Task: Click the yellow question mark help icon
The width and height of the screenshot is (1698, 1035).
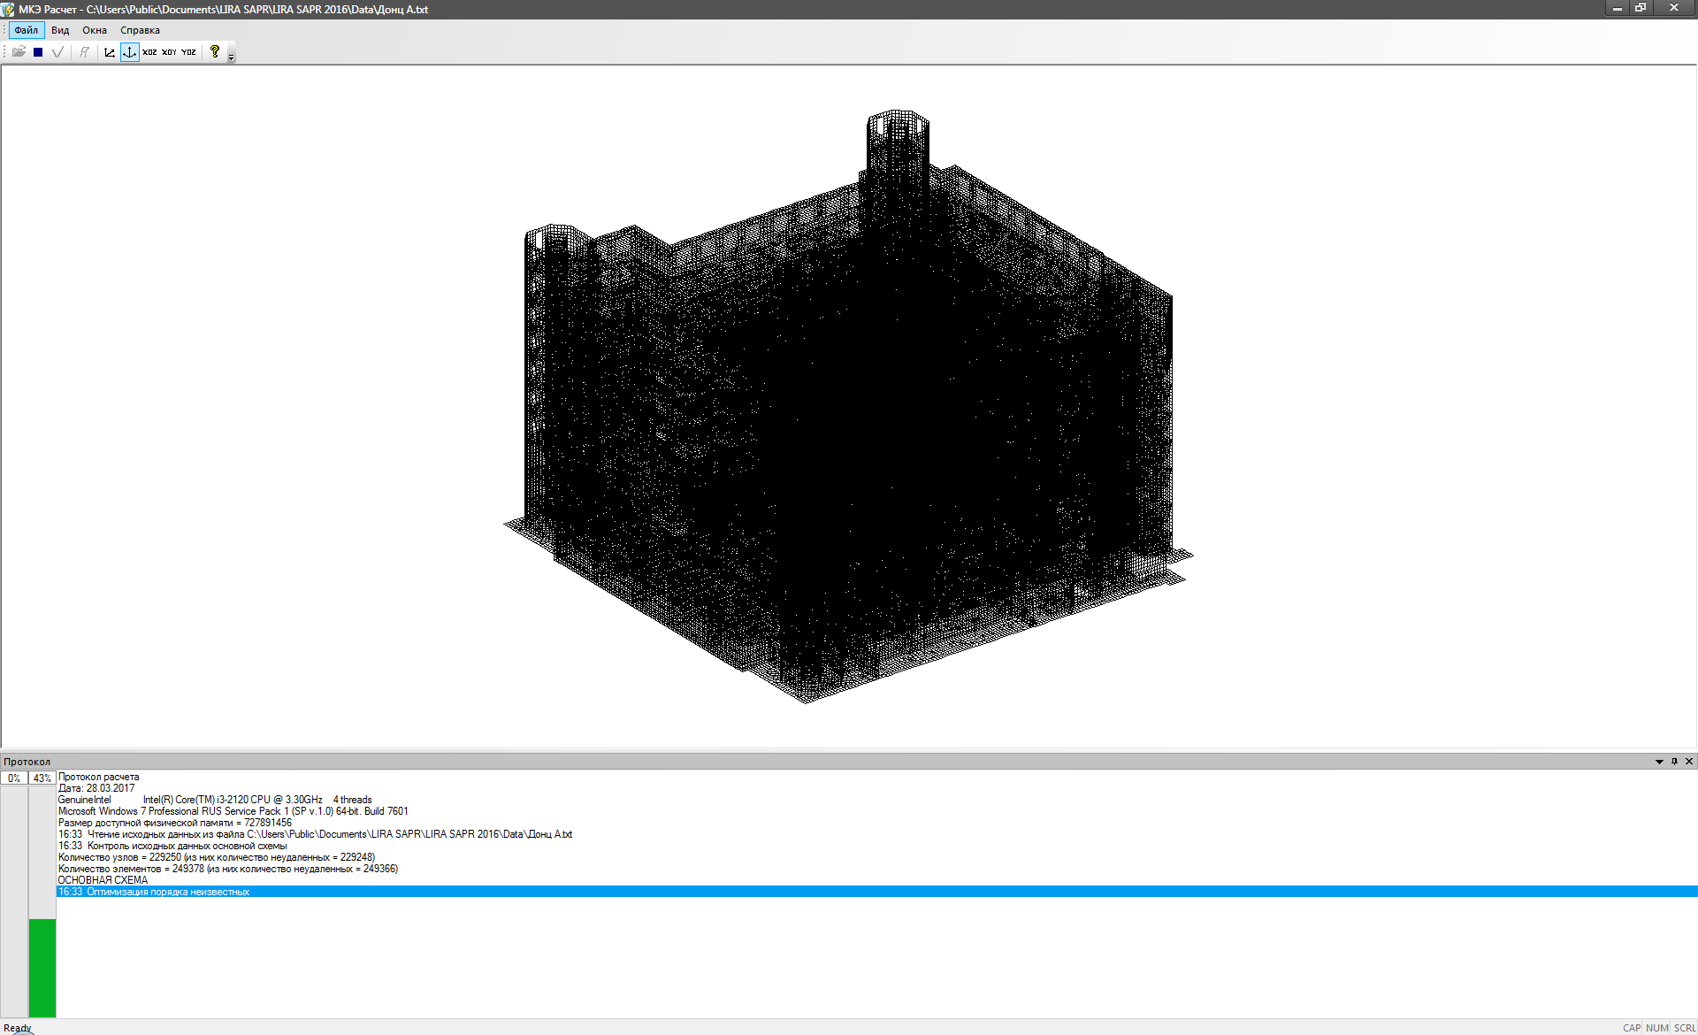Action: [214, 51]
